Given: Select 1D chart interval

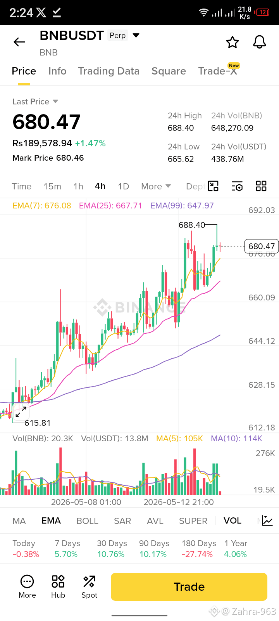Looking at the screenshot, I should [124, 186].
